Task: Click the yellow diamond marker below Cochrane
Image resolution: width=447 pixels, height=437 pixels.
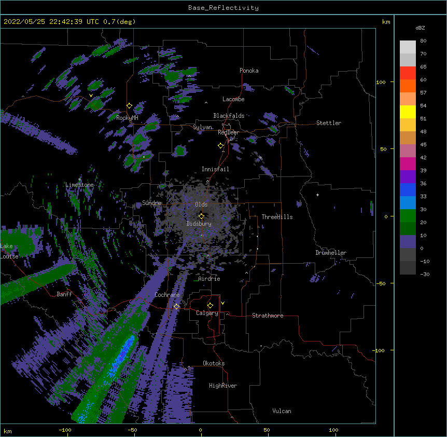Action: (176, 306)
